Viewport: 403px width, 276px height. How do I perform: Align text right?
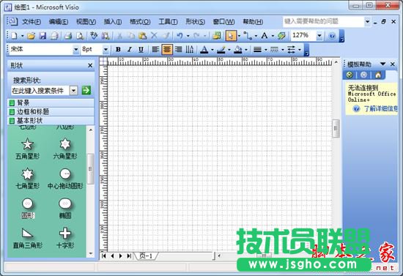point(178,49)
